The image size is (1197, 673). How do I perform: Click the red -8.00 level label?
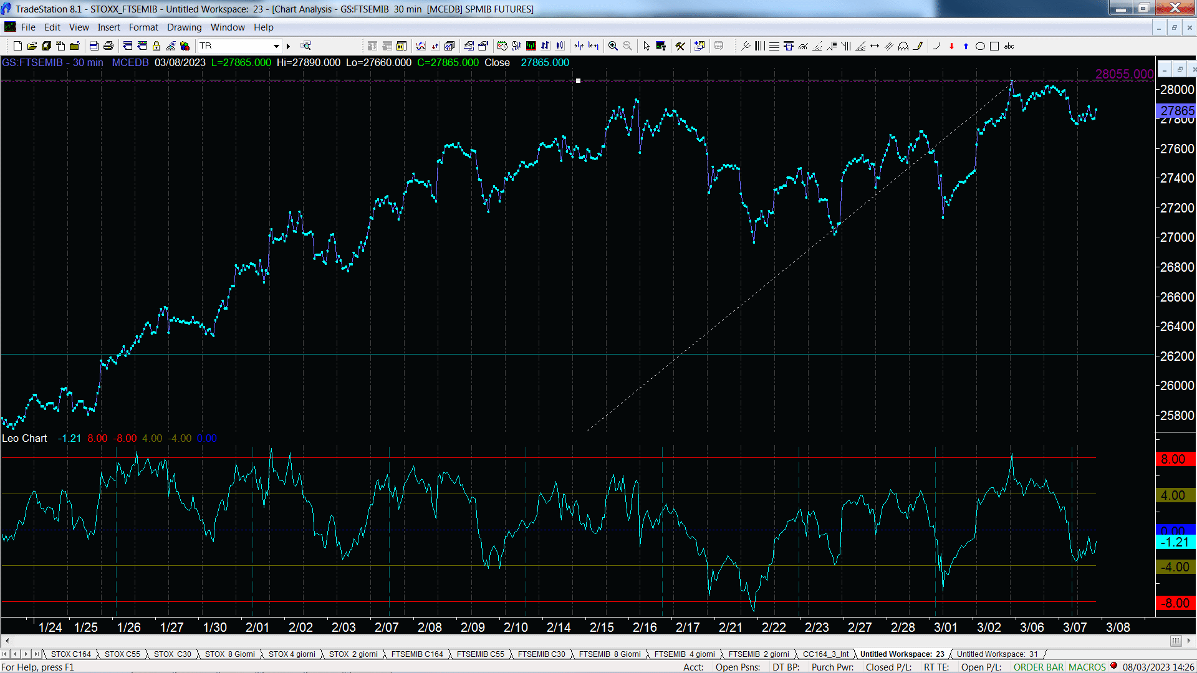click(x=1175, y=603)
